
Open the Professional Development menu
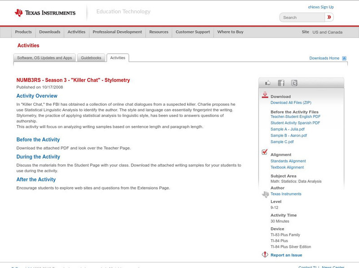click(117, 32)
